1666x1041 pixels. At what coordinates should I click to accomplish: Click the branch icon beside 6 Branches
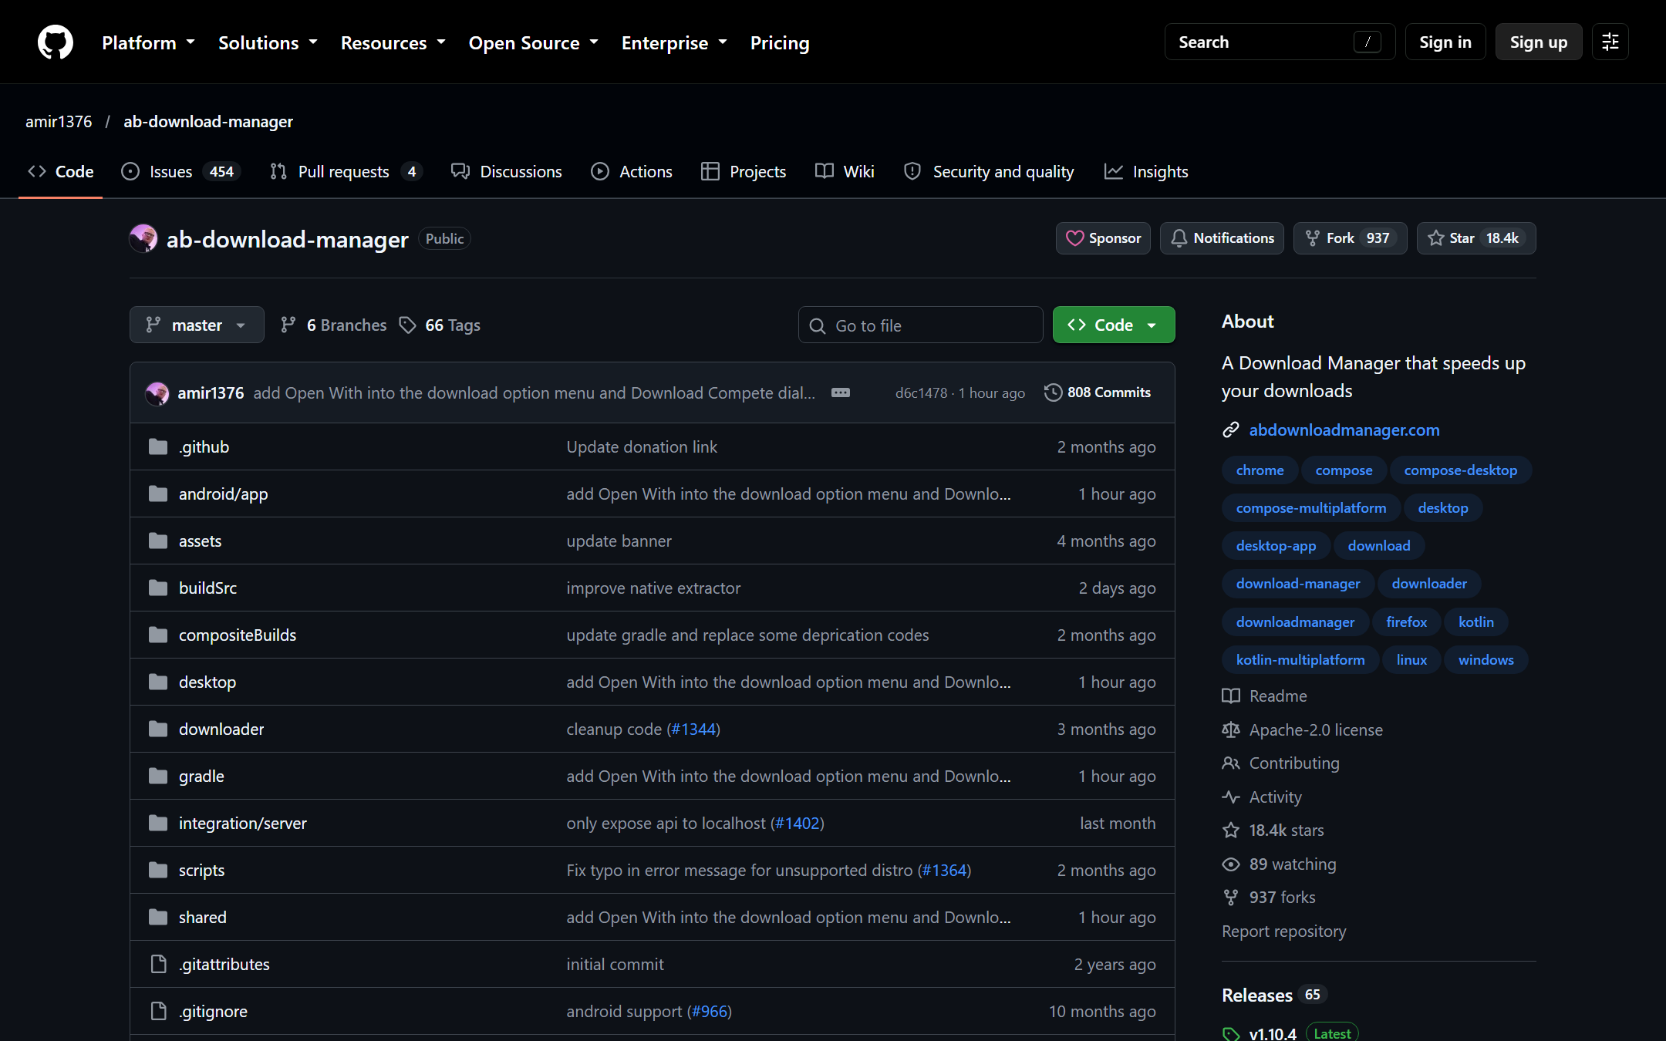coord(288,325)
